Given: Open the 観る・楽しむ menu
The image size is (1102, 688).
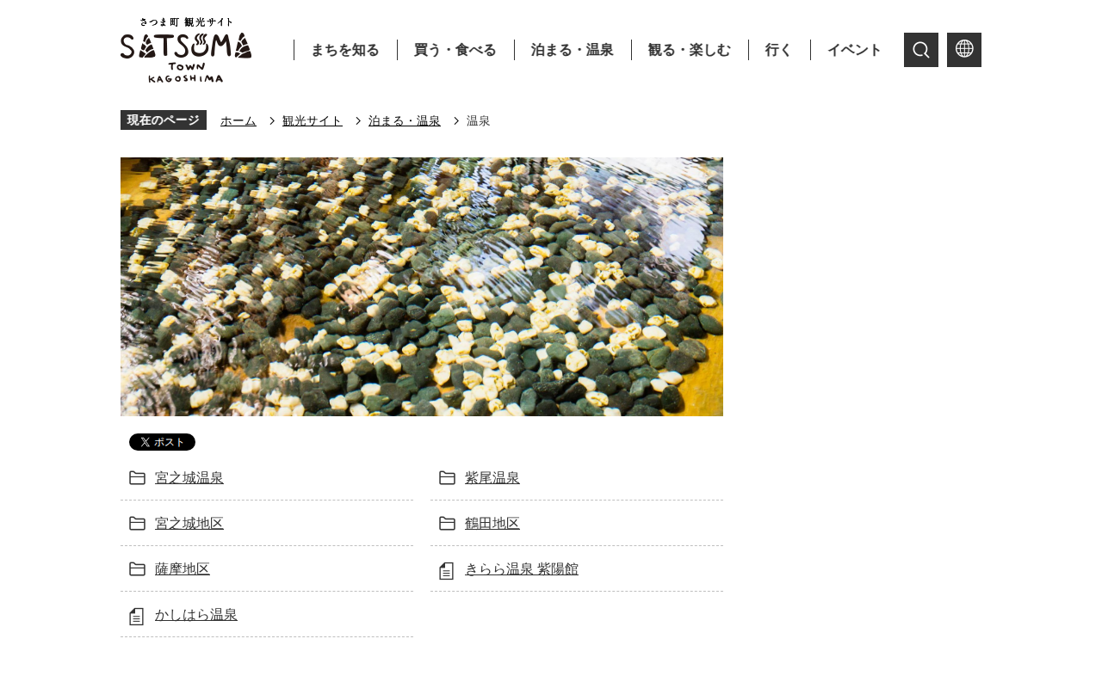Looking at the screenshot, I should pos(690,50).
